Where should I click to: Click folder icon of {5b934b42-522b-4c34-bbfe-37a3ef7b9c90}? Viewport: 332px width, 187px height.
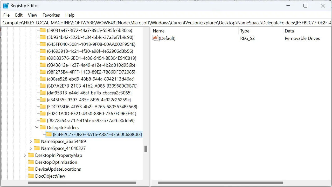[43, 37]
